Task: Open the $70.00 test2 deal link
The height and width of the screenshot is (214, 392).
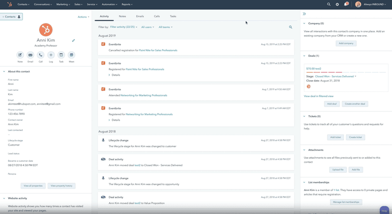Action: [x=314, y=68]
